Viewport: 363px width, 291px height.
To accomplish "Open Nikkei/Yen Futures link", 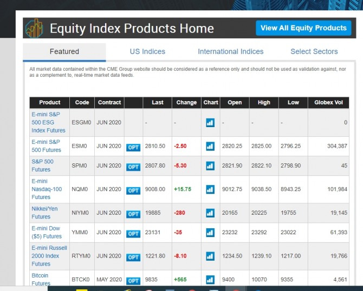I will 44,213.
